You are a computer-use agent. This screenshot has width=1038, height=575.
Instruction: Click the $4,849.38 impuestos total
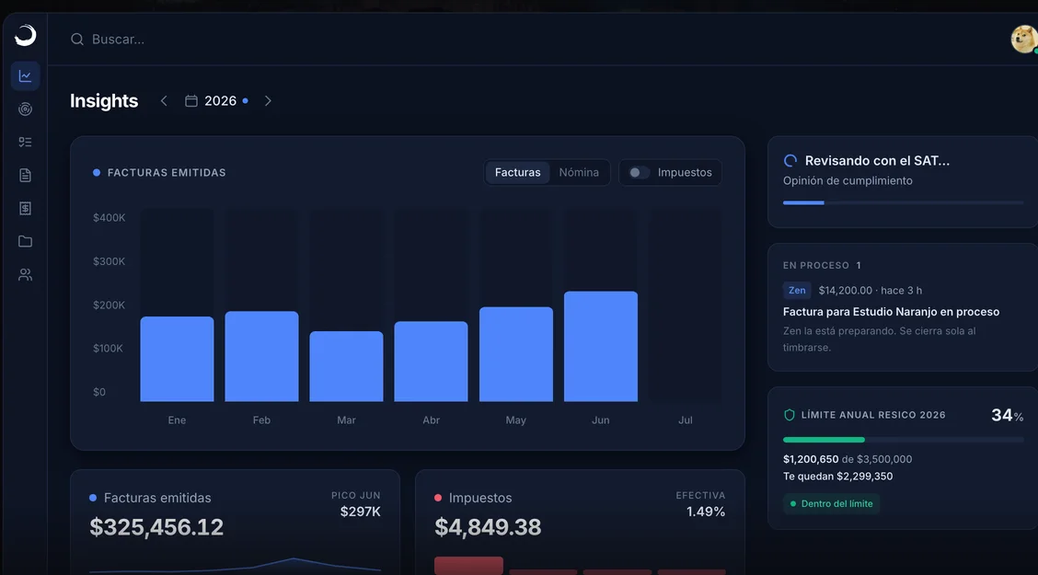click(x=488, y=526)
